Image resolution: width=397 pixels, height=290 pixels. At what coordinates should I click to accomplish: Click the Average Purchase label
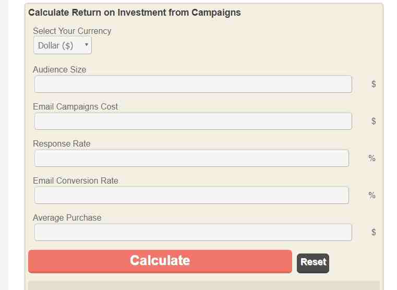pos(67,217)
